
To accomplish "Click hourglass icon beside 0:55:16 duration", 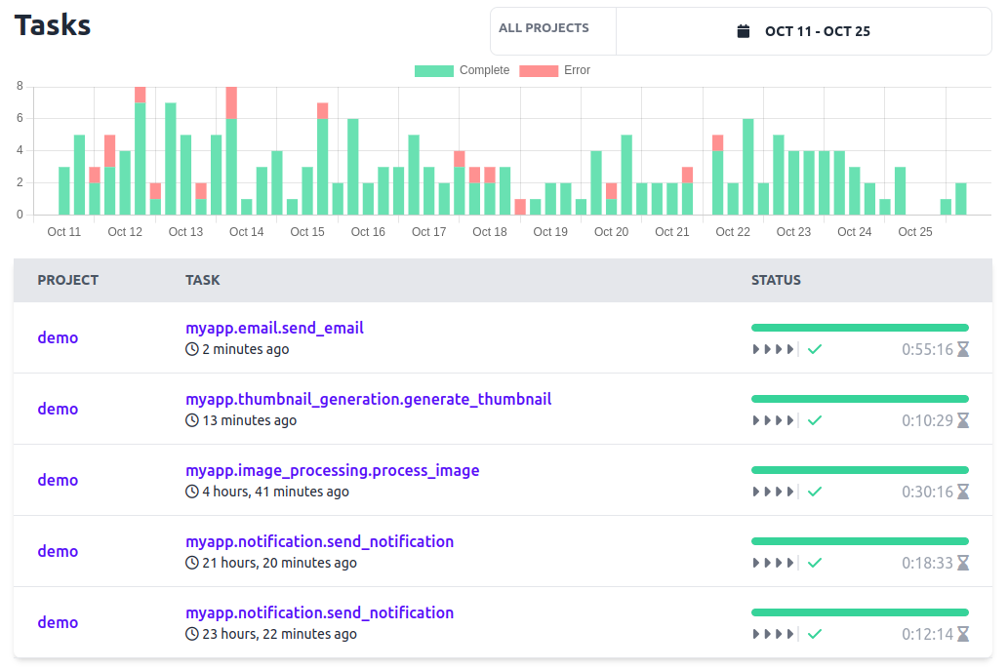I will pos(962,349).
